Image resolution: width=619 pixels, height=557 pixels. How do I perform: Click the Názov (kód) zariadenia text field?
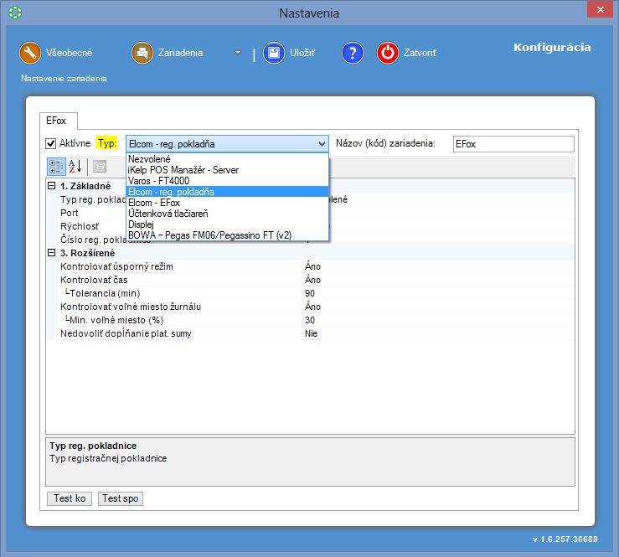(x=513, y=143)
